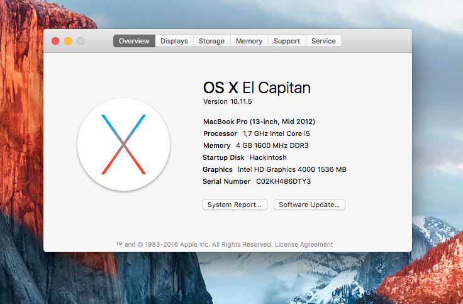463x304 pixels.
Task: Click the Intel HD Graphics 4000 line
Action: tap(274, 169)
